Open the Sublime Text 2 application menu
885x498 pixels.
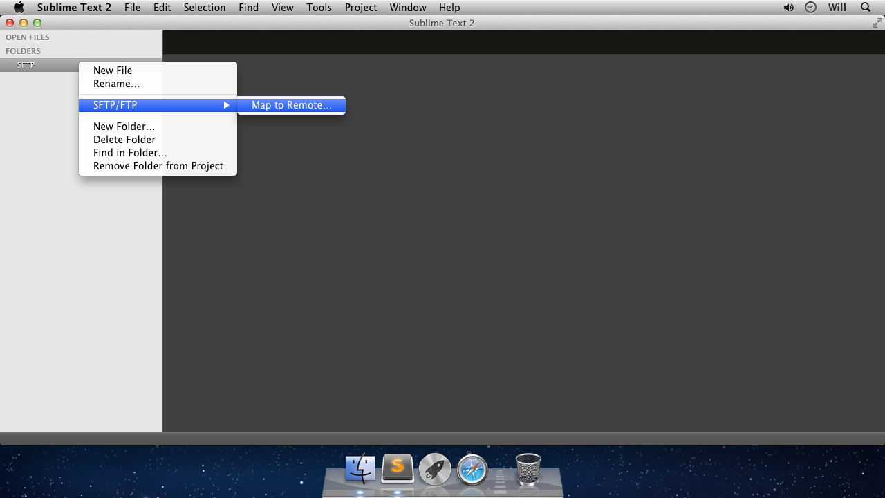[74, 8]
